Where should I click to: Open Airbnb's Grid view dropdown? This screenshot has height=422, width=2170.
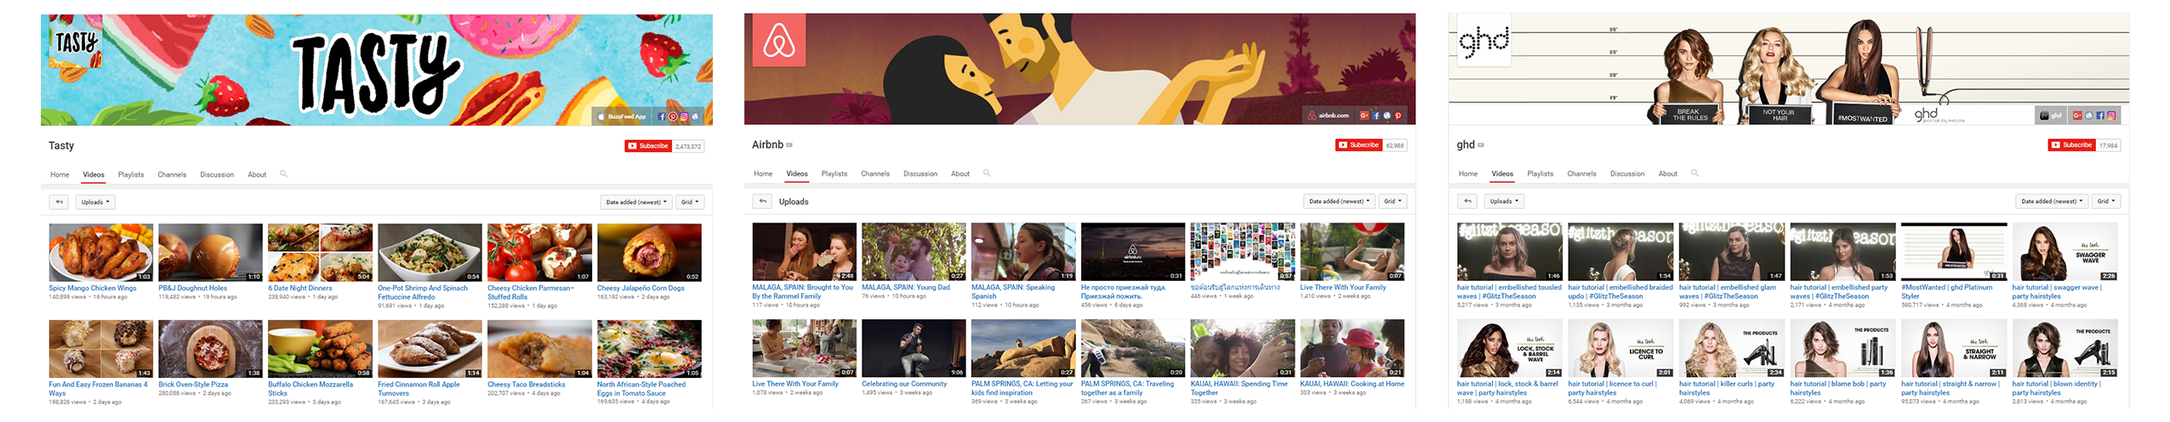click(1393, 201)
